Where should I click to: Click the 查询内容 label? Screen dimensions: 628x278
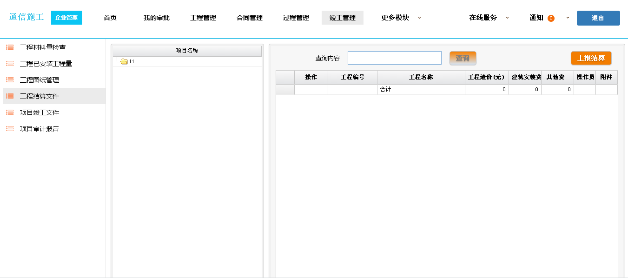coord(328,58)
